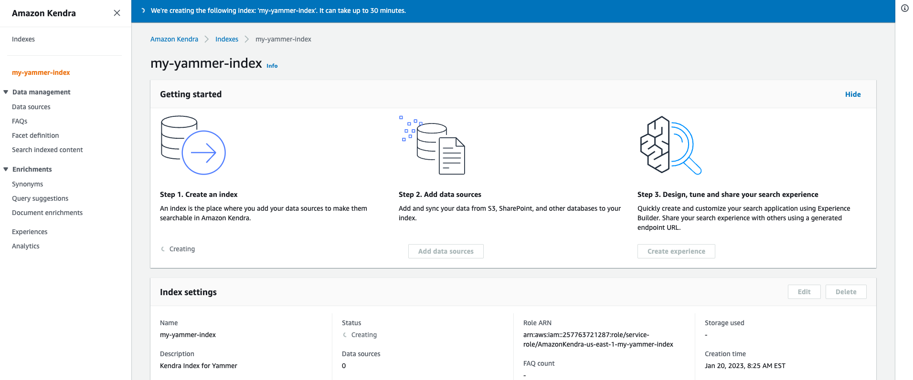Click the 'Step 2. Add data sources' heading
Screen dimensions: 913x380
click(440, 195)
